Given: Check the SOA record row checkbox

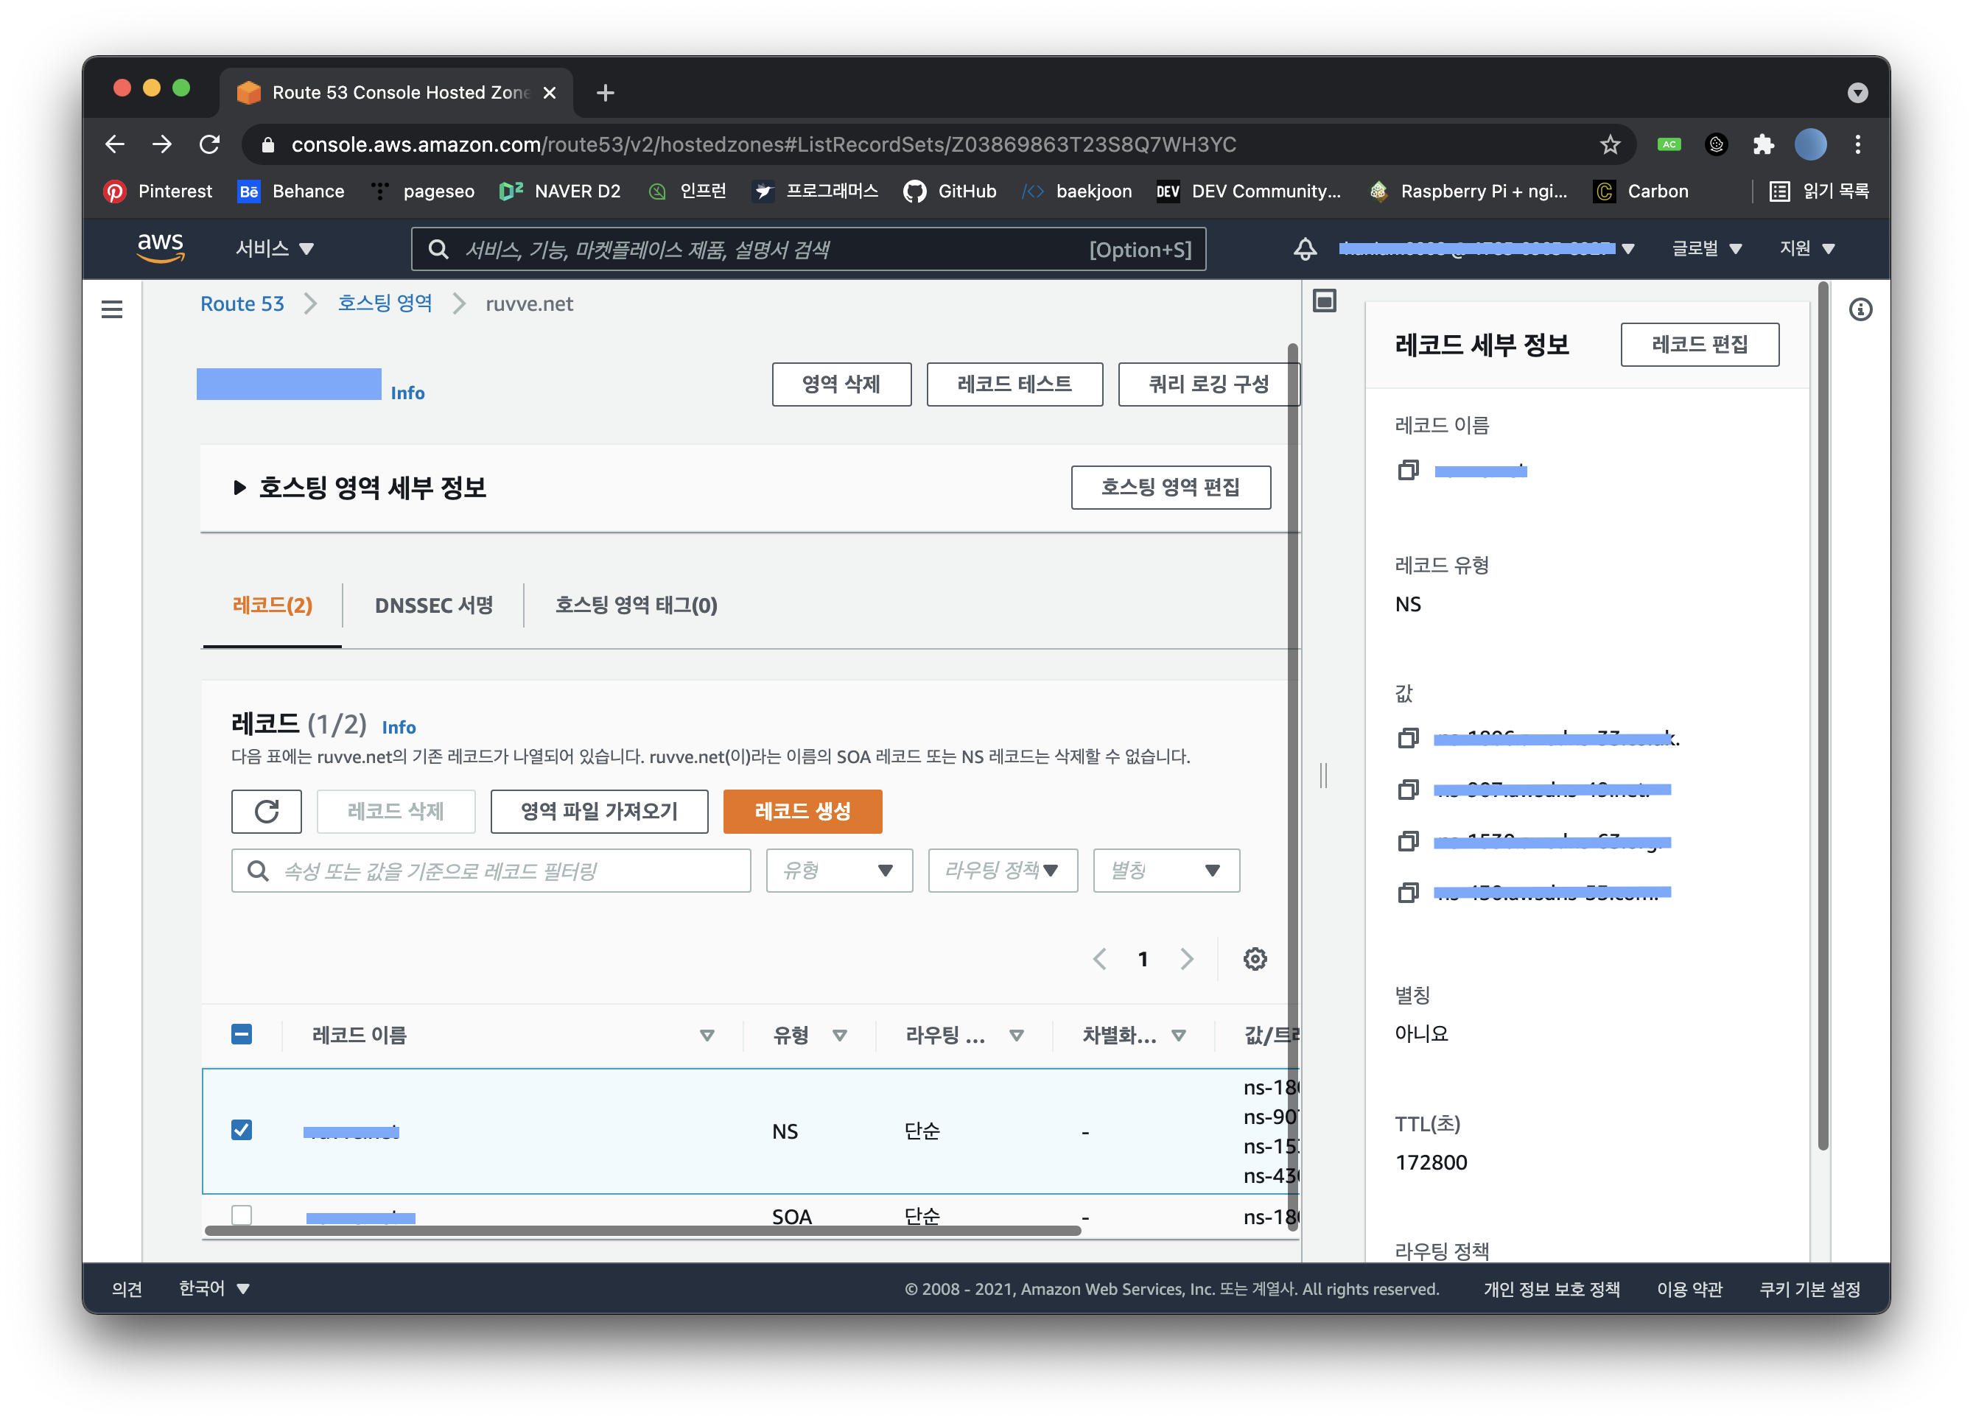Looking at the screenshot, I should (242, 1215).
